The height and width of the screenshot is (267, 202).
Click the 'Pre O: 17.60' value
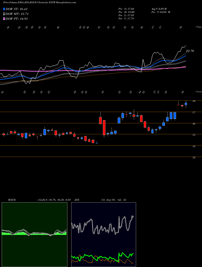pos(126,9)
